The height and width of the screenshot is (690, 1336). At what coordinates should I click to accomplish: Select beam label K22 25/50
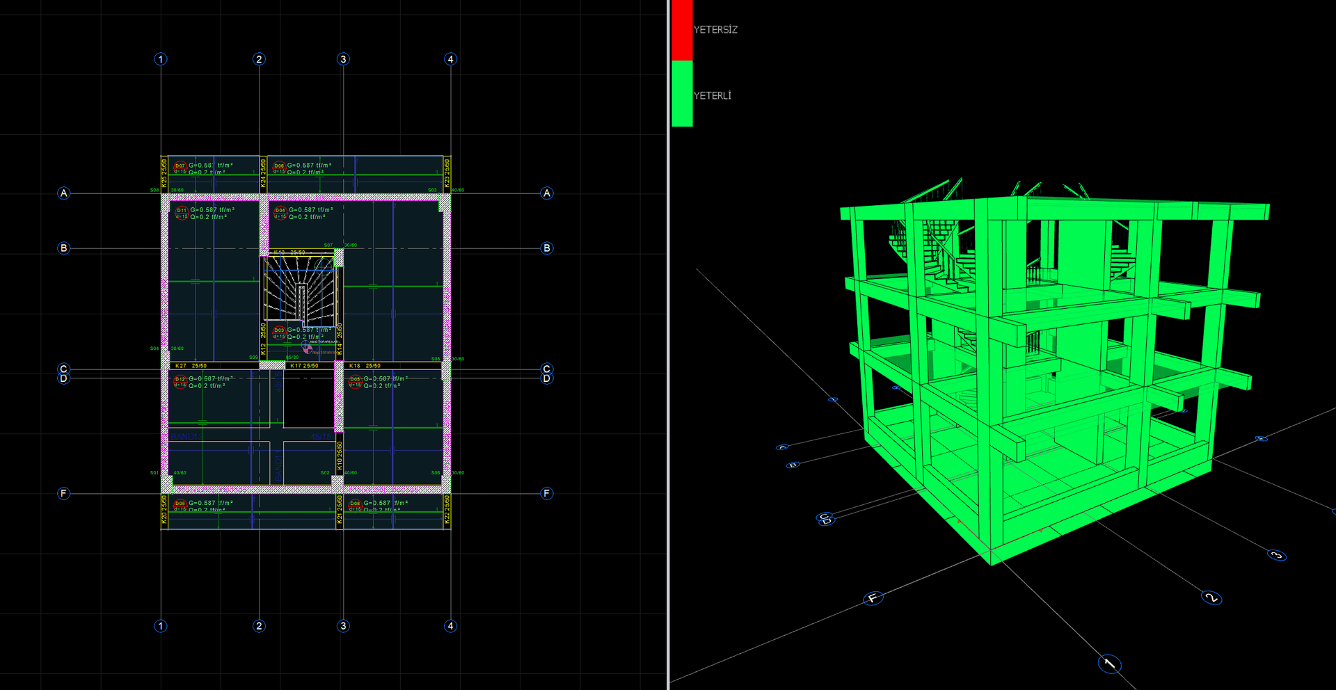tap(447, 510)
